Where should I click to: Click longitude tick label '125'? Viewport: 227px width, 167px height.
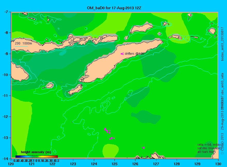[115, 164]
